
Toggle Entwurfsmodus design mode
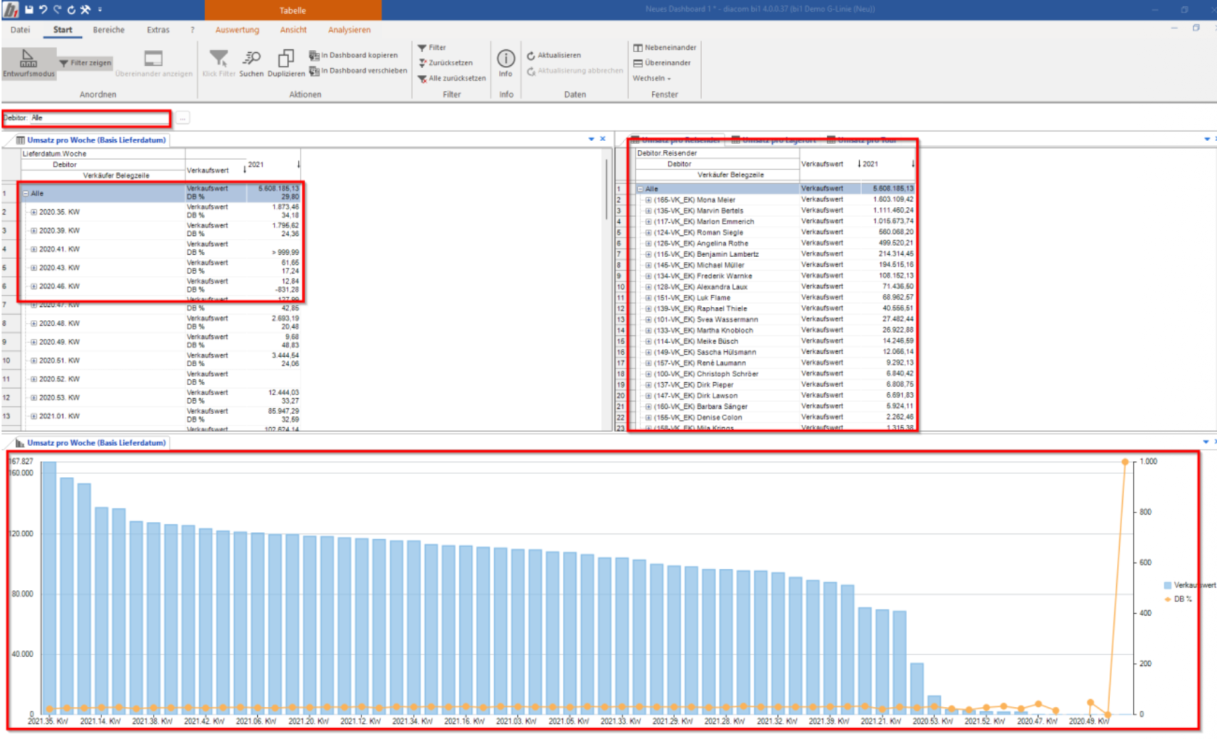point(28,64)
